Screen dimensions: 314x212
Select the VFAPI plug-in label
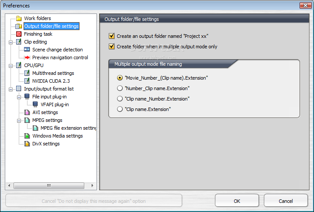click(x=55, y=104)
